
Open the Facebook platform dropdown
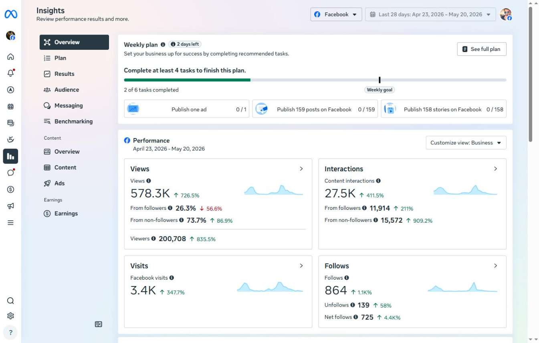[336, 14]
